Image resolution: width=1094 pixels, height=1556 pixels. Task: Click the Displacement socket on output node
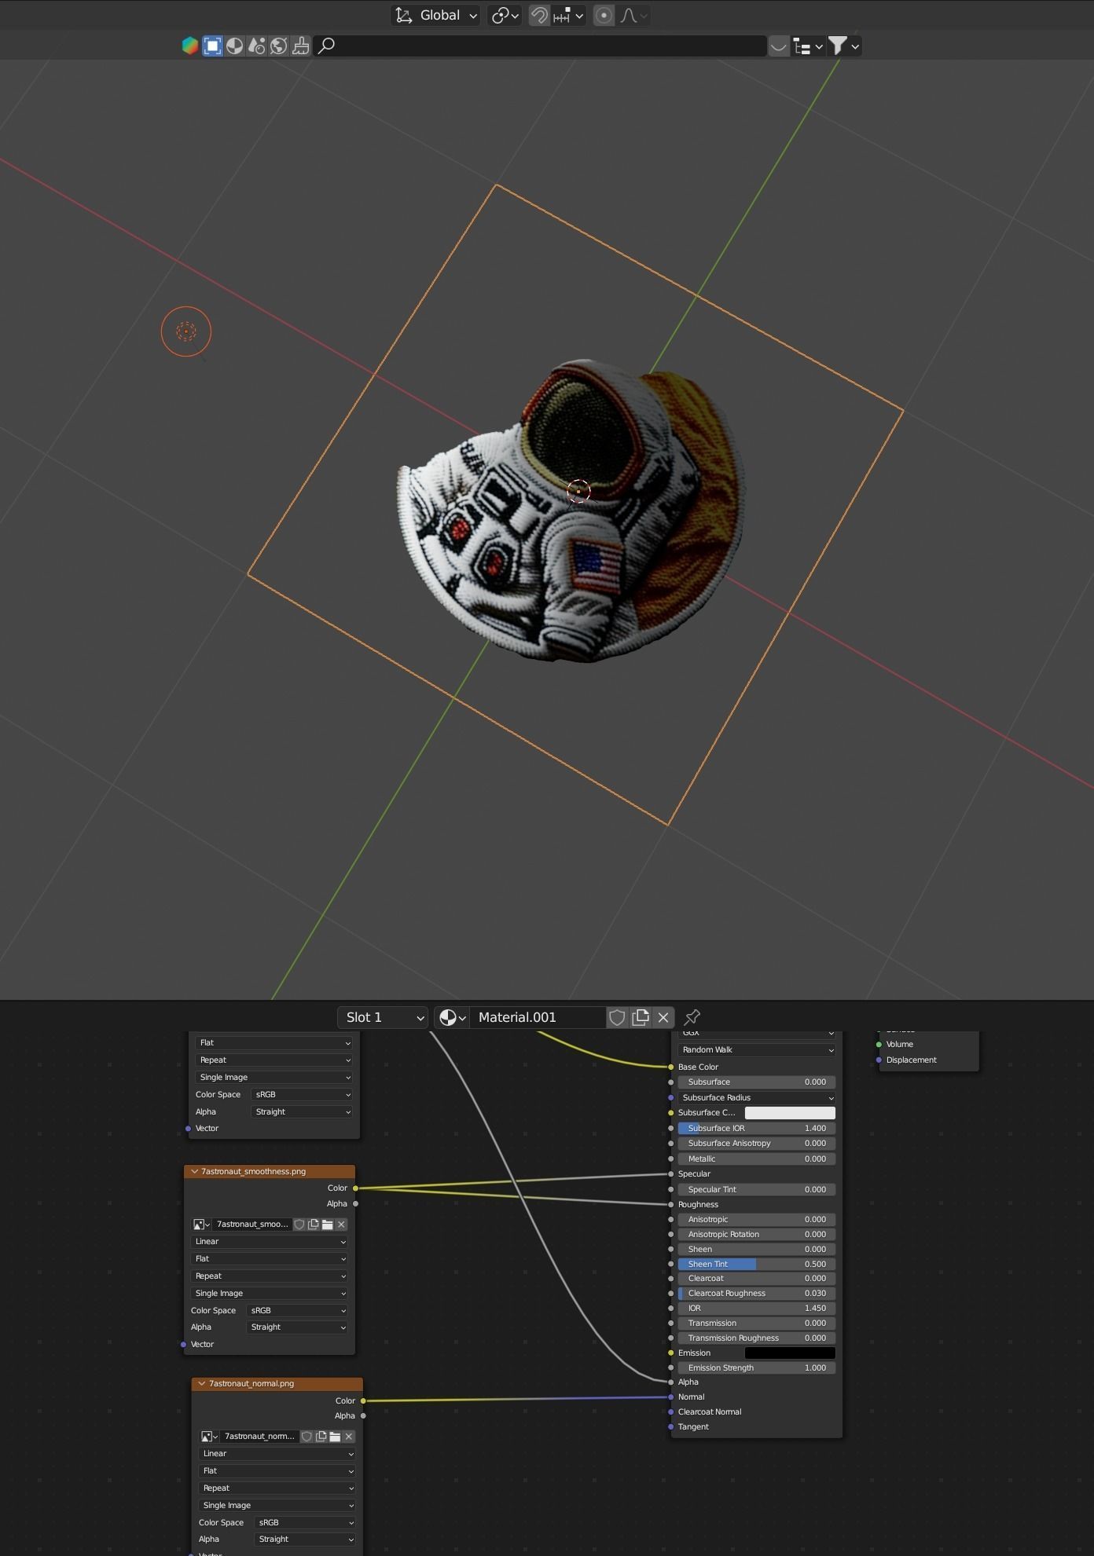pos(879,1060)
